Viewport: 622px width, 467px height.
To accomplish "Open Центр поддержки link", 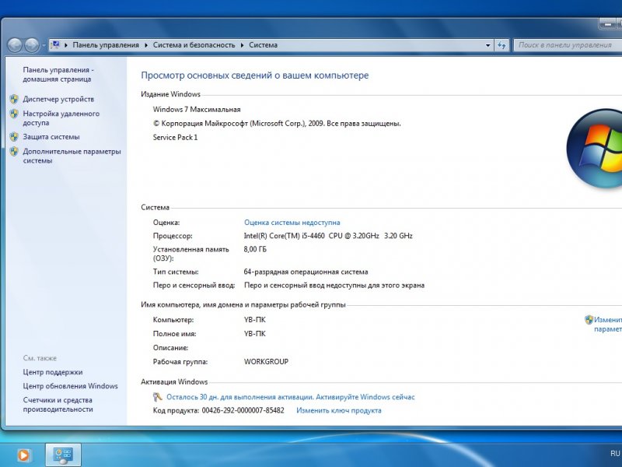I will [x=53, y=372].
